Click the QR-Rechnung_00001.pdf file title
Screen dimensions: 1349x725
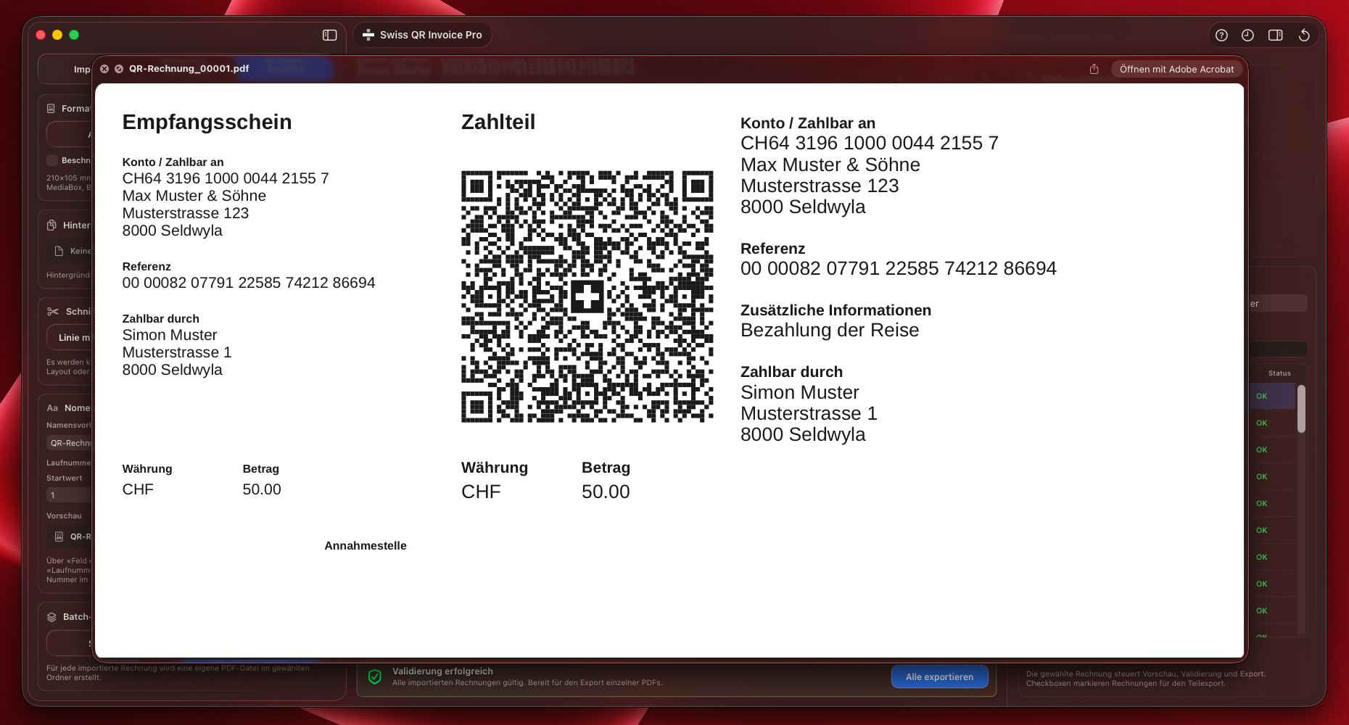[x=189, y=69]
